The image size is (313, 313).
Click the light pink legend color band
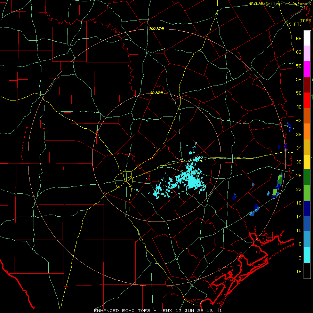(307, 53)
